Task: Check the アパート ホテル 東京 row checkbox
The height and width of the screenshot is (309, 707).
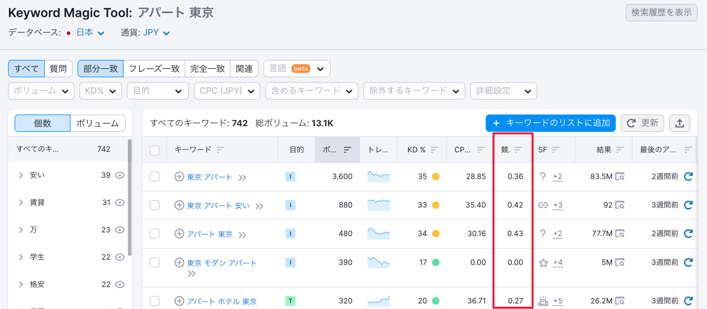Action: [x=154, y=301]
